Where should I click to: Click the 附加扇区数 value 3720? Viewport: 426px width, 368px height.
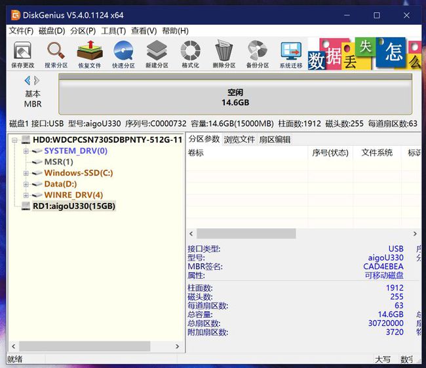point(395,332)
